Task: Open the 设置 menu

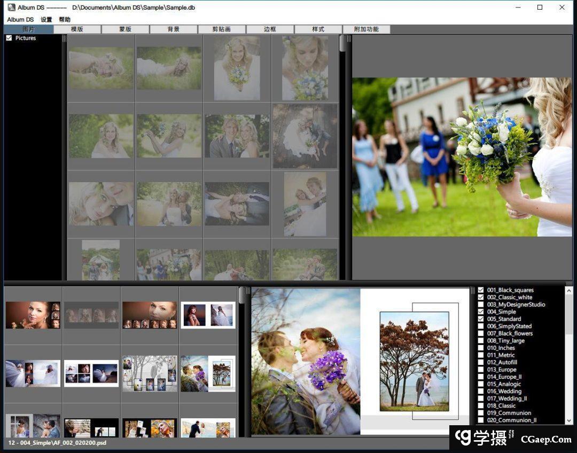Action: (x=46, y=20)
